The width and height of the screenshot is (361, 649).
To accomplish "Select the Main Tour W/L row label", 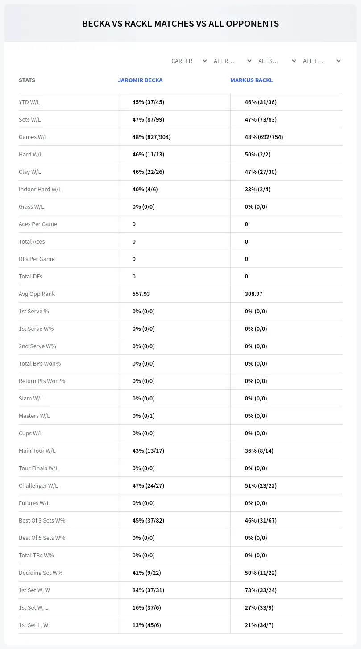I will click(37, 451).
